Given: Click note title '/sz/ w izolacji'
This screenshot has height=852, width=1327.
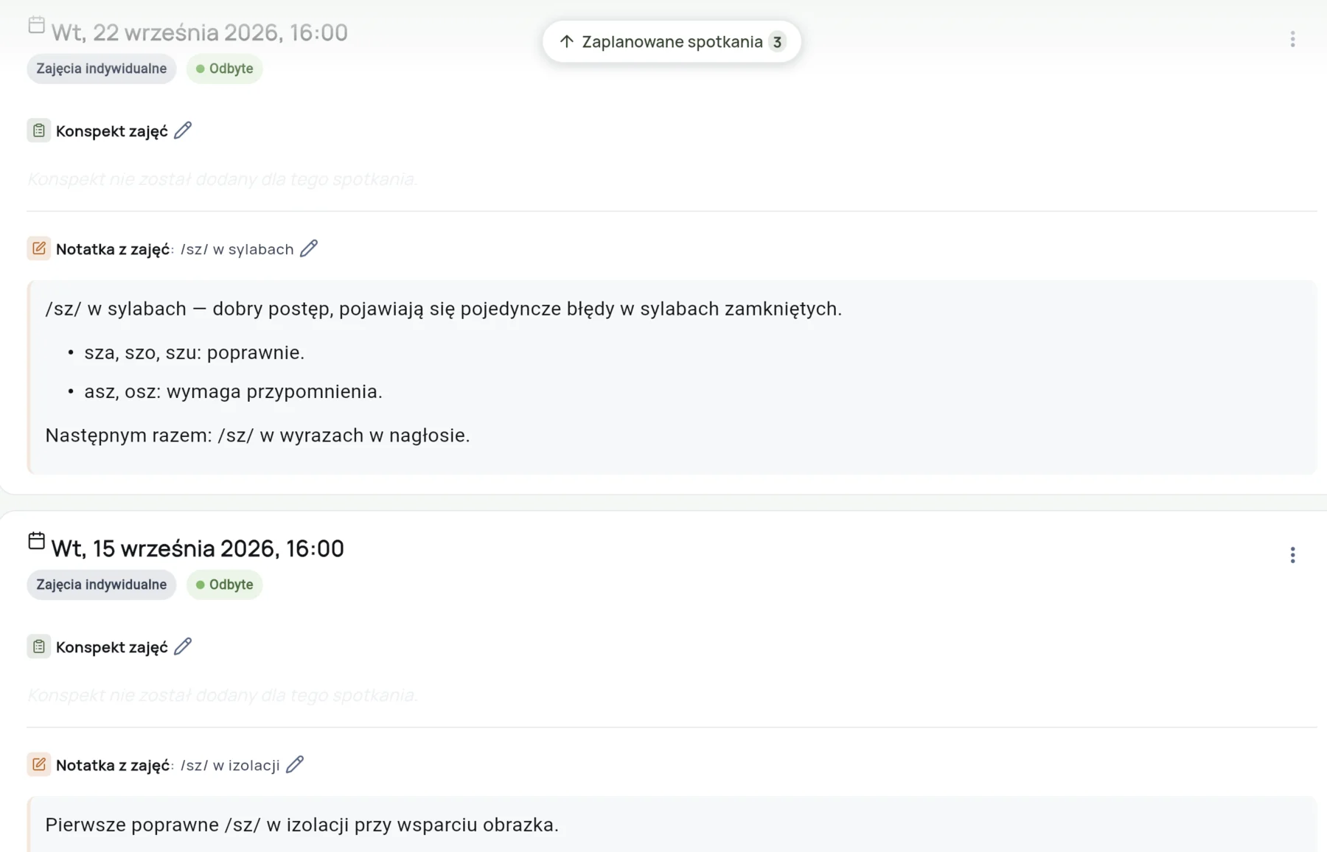Looking at the screenshot, I should pos(230,765).
